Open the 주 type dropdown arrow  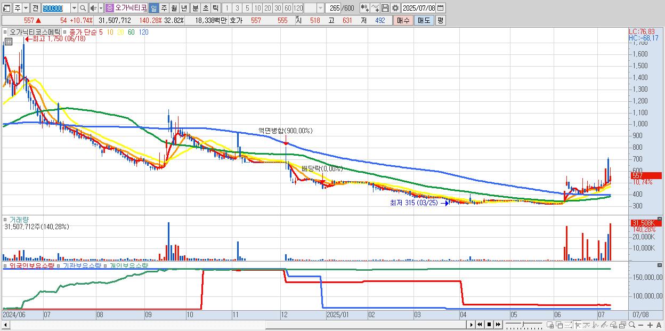pos(26,8)
